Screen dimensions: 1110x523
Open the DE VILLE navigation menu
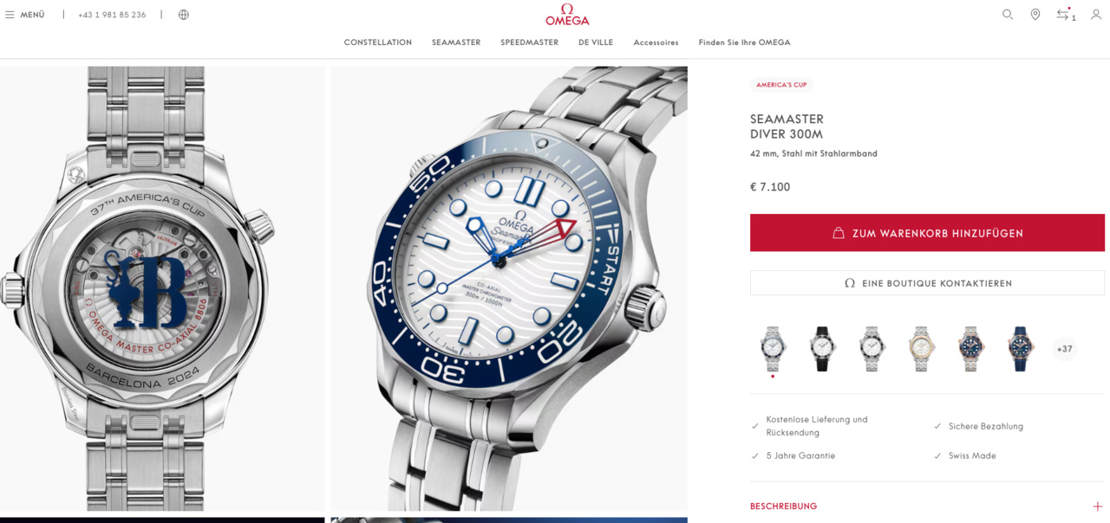pyautogui.click(x=596, y=42)
